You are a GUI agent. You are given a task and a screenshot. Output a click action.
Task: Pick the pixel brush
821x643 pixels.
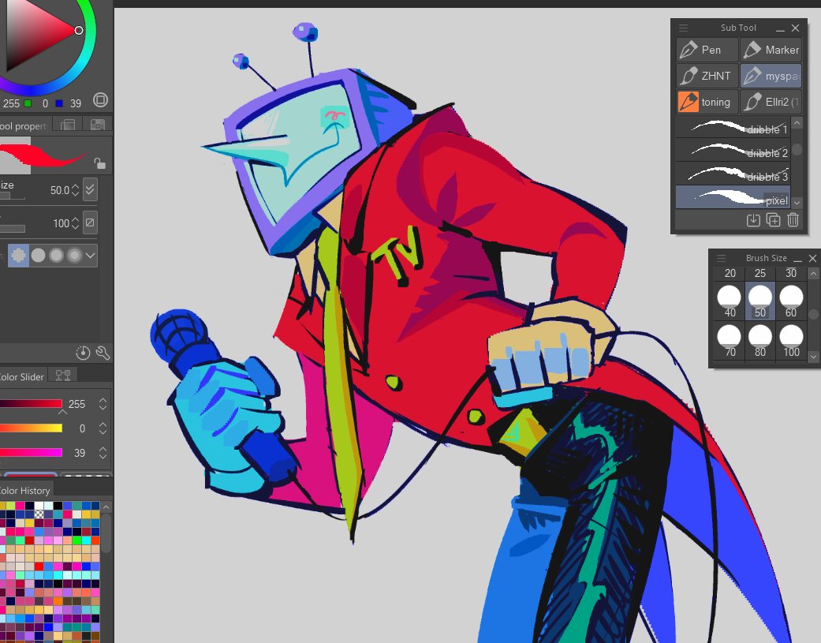733,198
